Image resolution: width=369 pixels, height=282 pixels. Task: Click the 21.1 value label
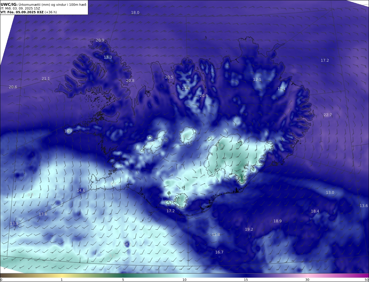[x=46, y=79]
